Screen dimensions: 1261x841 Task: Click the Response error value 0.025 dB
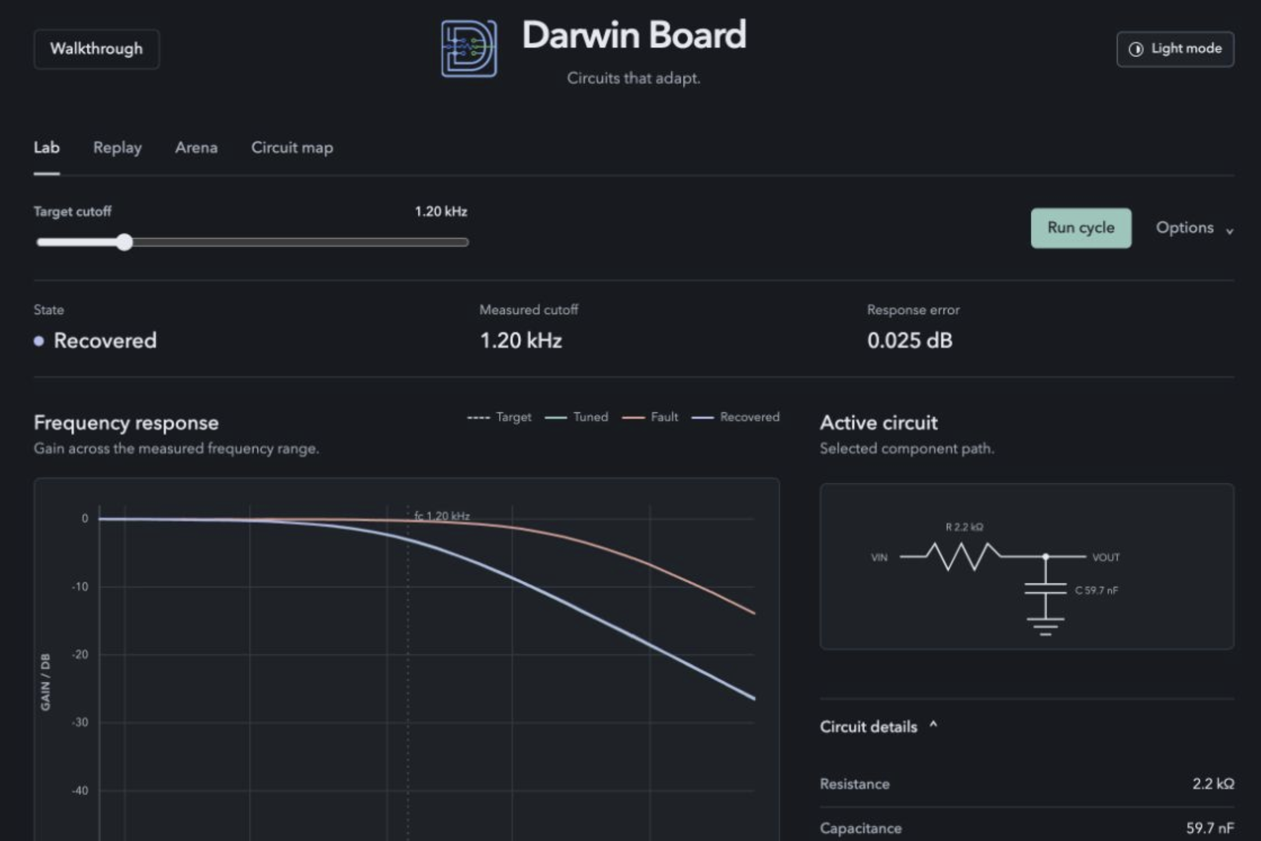910,341
